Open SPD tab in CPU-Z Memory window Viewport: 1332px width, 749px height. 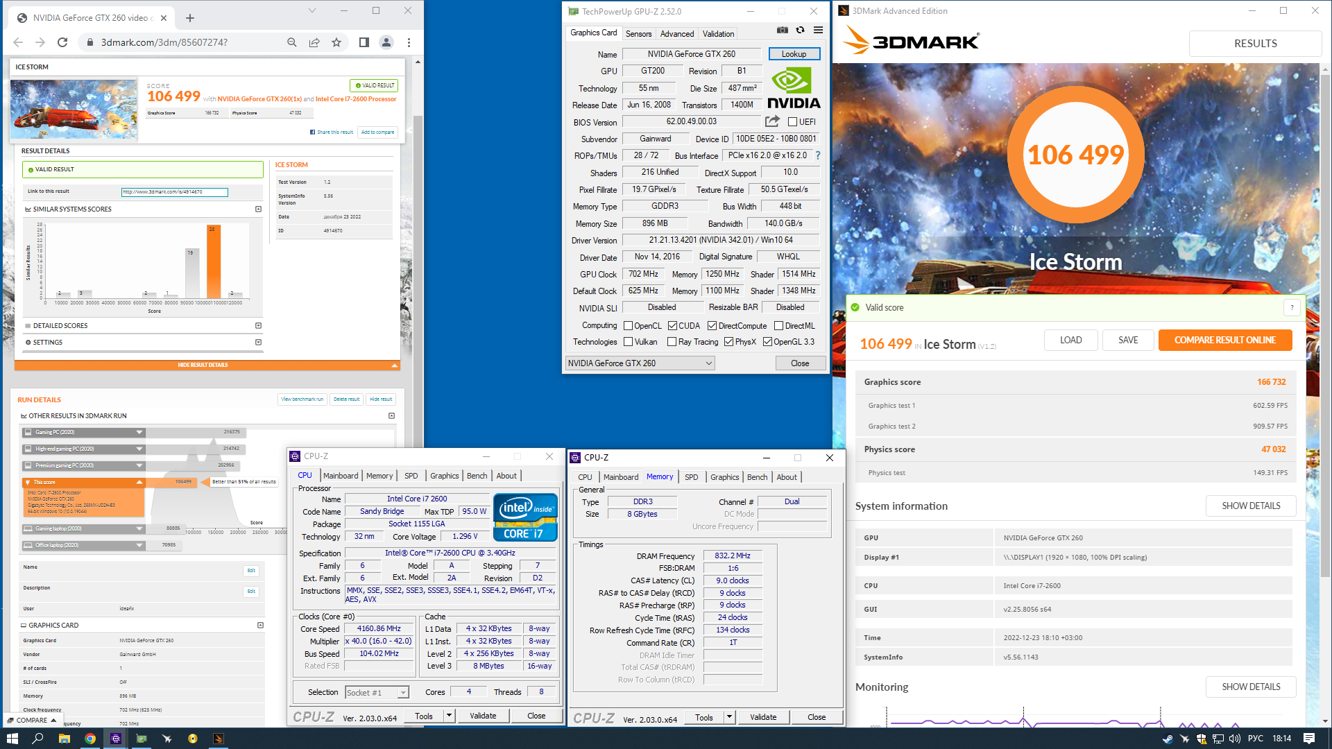pyautogui.click(x=692, y=477)
